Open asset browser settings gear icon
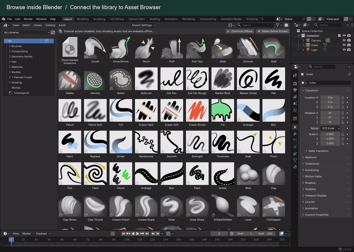Viewport: 354px width, 252px height. click(x=286, y=25)
